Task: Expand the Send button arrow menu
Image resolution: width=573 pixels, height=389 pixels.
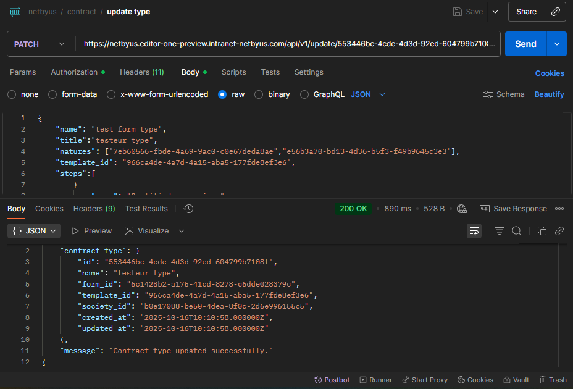Action: tap(556, 44)
